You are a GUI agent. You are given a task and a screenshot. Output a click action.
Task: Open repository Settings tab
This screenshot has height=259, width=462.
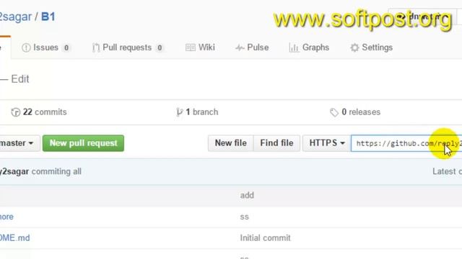tap(372, 47)
